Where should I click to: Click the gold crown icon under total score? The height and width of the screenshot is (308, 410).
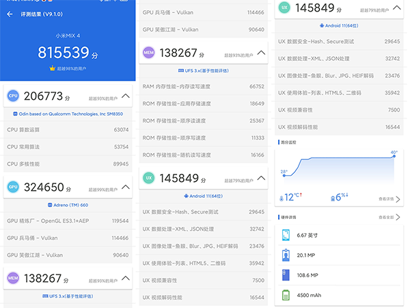52,68
